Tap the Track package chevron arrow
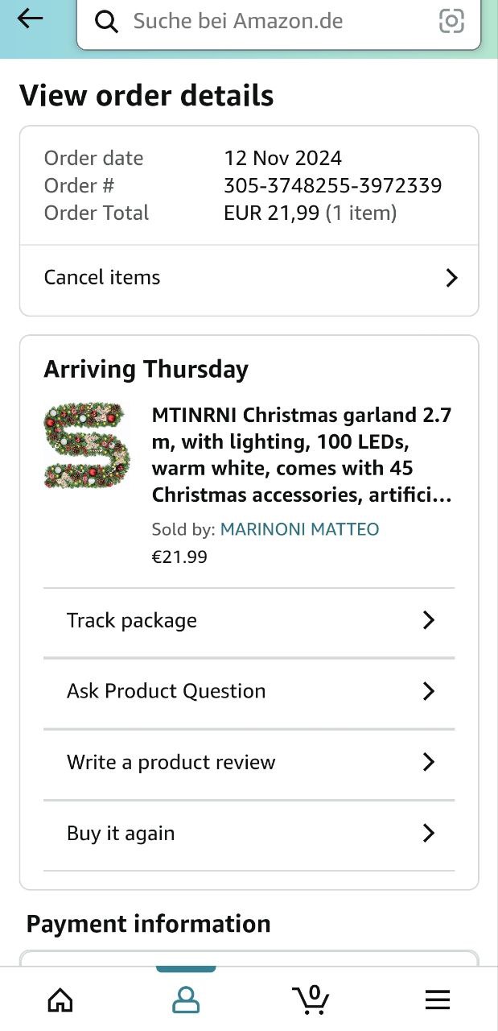The width and height of the screenshot is (498, 1031). (429, 620)
